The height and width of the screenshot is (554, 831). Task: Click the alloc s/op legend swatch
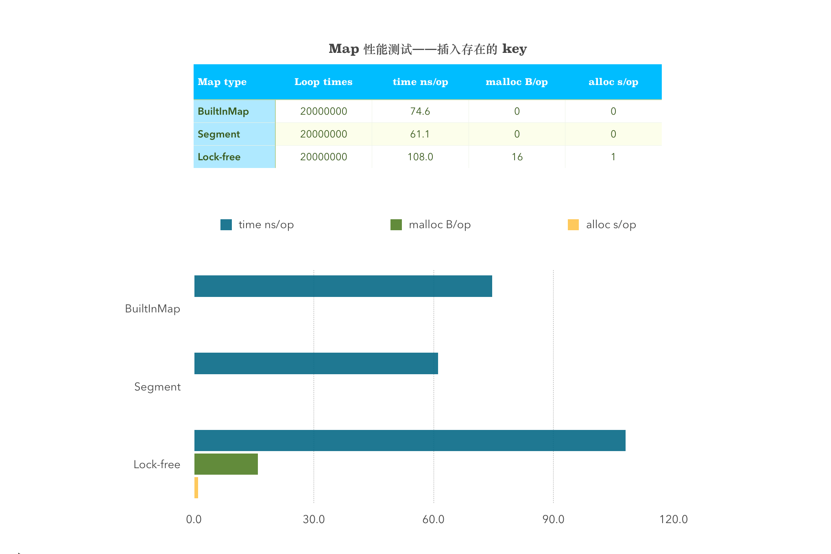point(573,225)
